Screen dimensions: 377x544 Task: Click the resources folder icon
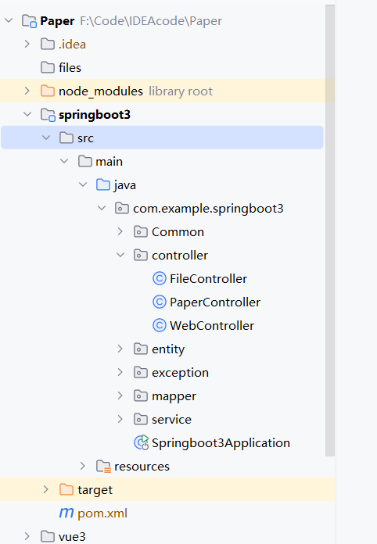[103, 467]
